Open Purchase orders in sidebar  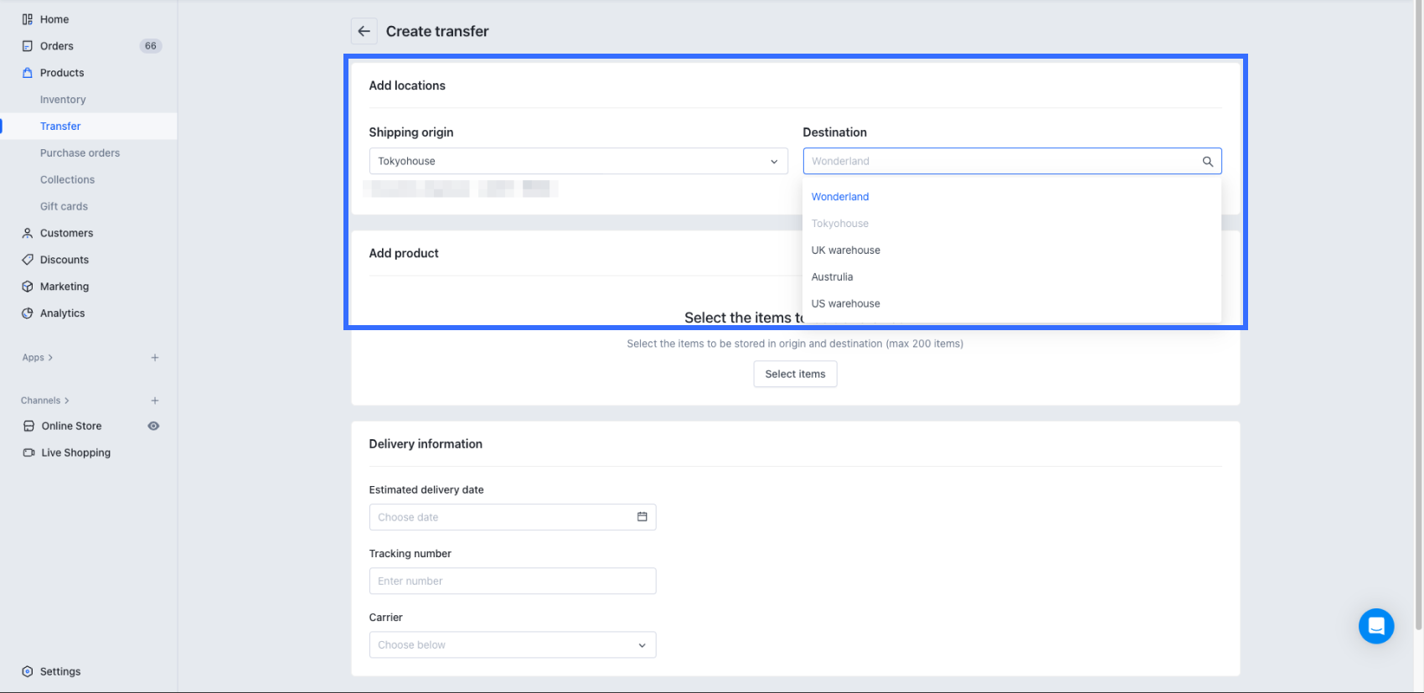point(80,153)
